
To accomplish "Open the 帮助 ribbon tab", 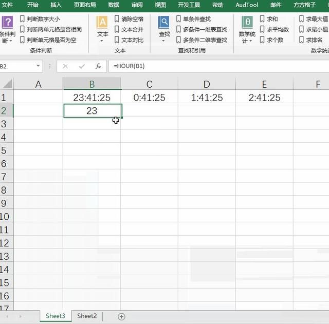I will click(218, 5).
